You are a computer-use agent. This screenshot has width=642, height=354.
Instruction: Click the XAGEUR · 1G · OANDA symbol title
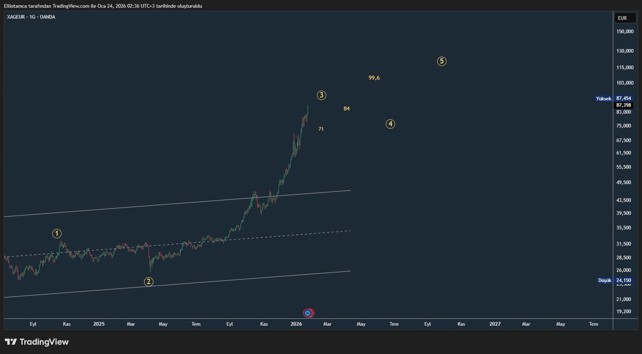point(31,17)
